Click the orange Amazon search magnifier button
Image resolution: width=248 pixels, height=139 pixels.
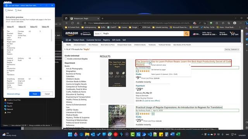pos(186,34)
